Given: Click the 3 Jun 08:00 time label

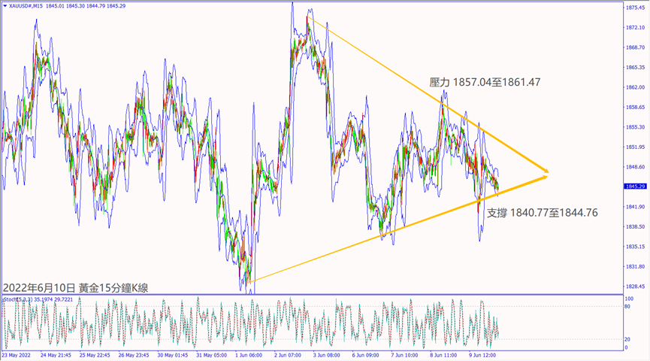Looking at the screenshot, I should [x=327, y=355].
